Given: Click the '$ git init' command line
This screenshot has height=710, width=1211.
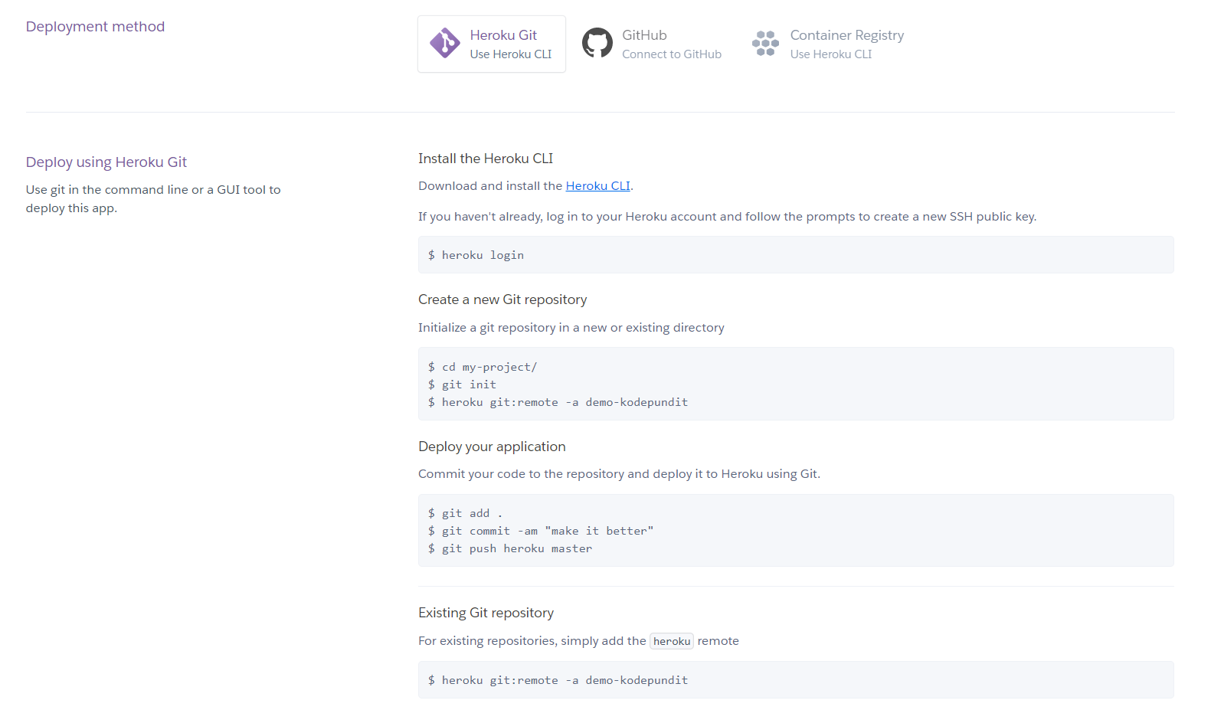Looking at the screenshot, I should pos(463,384).
